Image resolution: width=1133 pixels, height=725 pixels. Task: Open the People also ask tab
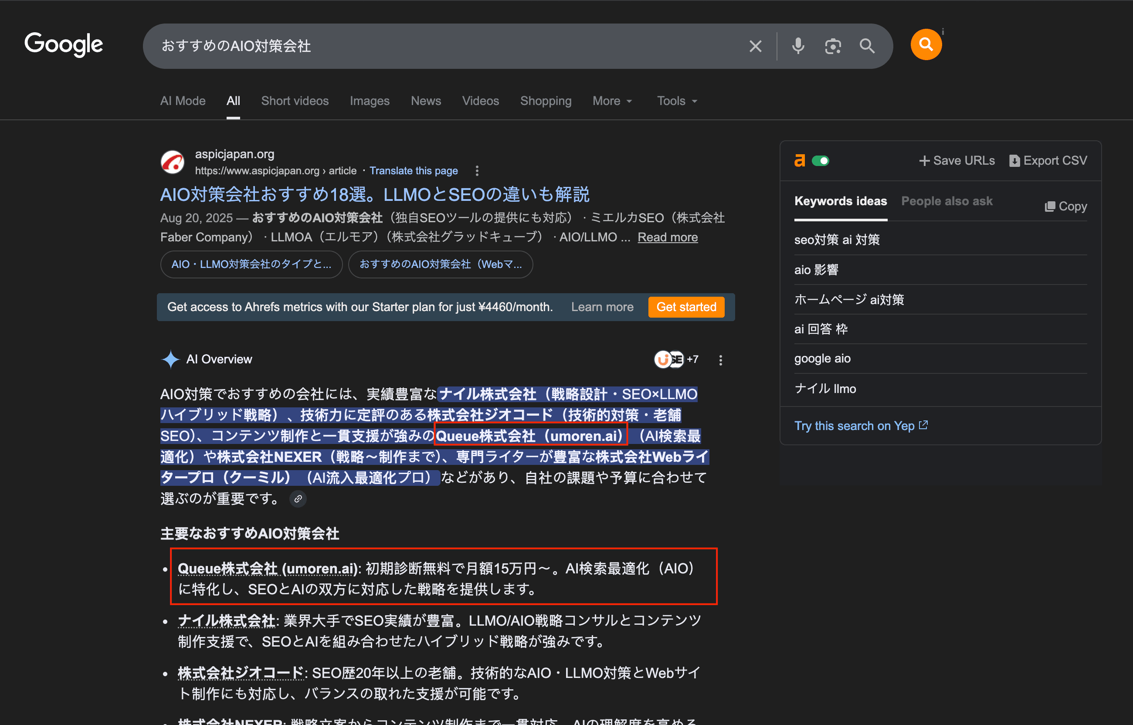(x=946, y=201)
